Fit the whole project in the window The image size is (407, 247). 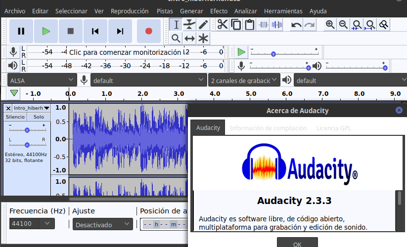point(370,25)
